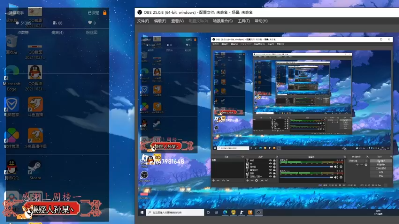
Task: Click the OBS icon in mirrored taskbar
Action: pos(259,213)
